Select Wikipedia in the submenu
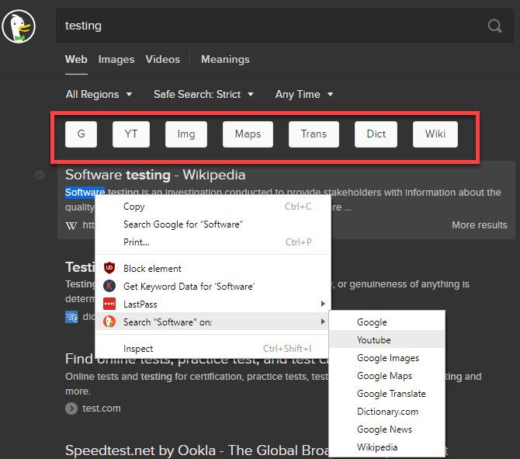The image size is (520, 459). coord(387,447)
